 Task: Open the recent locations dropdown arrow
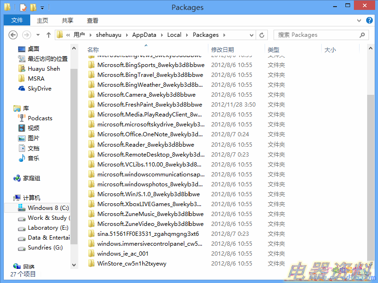click(x=37, y=35)
